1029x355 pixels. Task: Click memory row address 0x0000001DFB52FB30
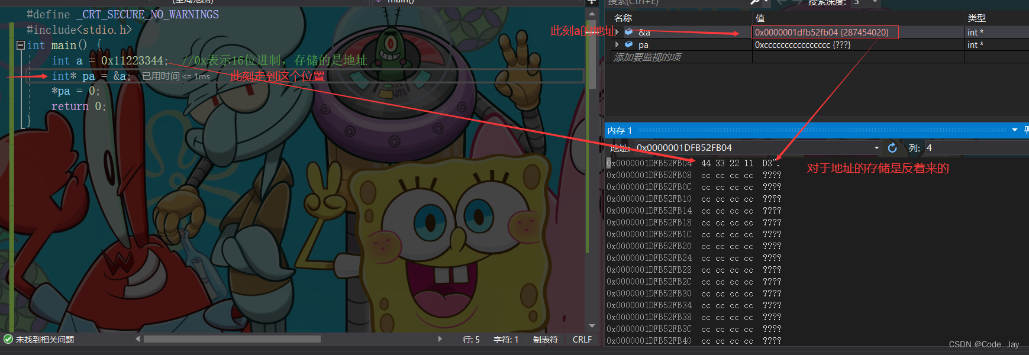click(649, 293)
